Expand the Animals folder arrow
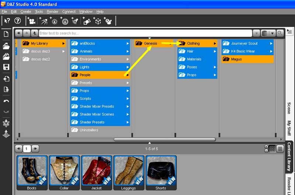Screen dimensions: 295x195 (128, 51)
